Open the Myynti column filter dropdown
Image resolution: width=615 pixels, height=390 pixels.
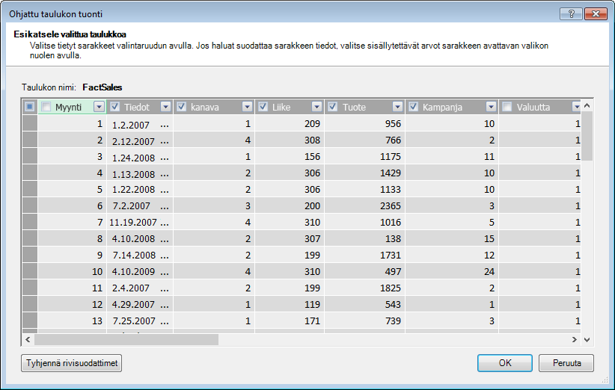(x=100, y=107)
